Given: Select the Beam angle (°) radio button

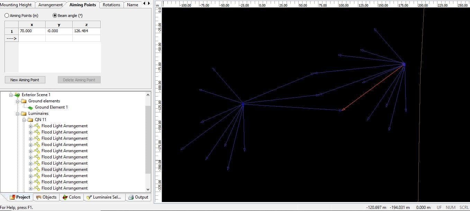Looking at the screenshot, I should (x=55, y=16).
